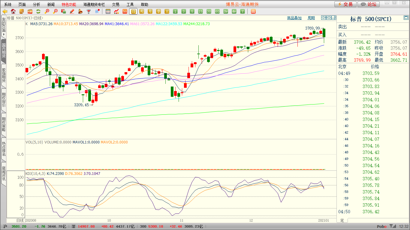This screenshot has width=410, height=230.
Task: Select the 15-minute period button
Action: [x=200, y=12]
